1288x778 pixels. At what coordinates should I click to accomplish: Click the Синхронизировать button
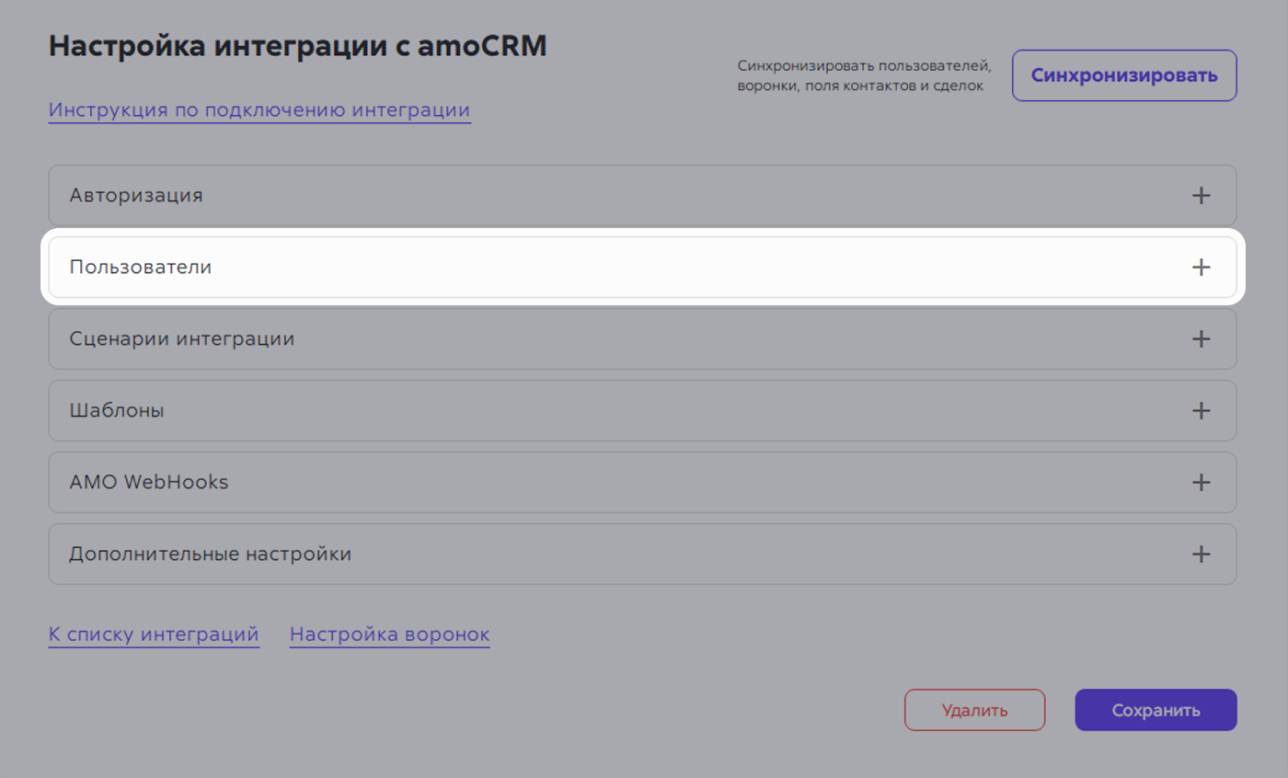point(1124,75)
